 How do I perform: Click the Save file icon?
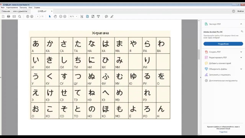[3, 17]
